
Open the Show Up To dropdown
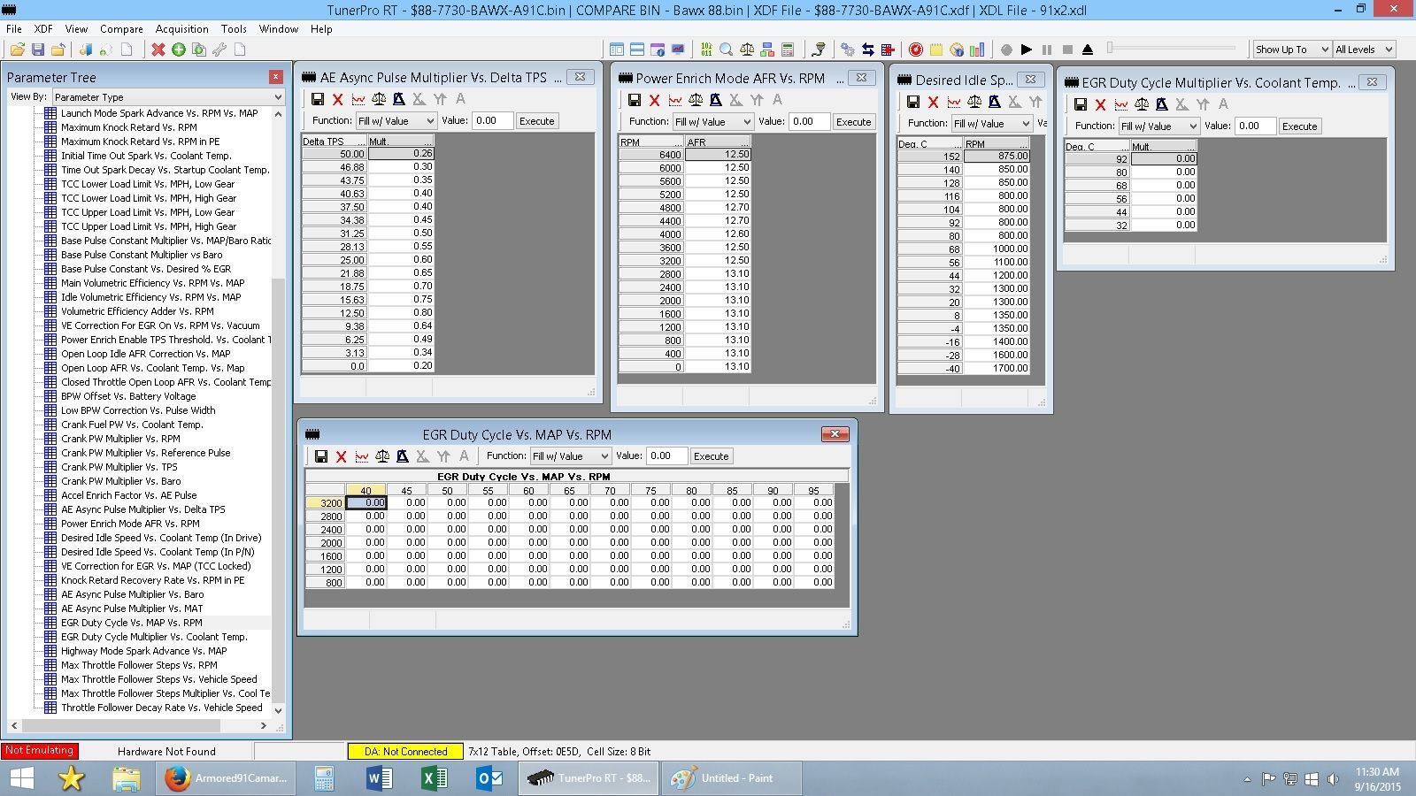pyautogui.click(x=1291, y=50)
